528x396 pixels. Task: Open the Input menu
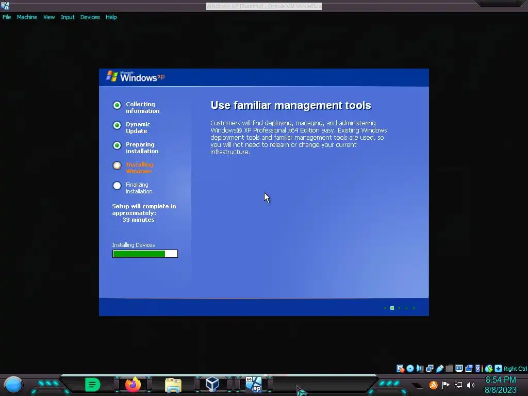click(68, 17)
